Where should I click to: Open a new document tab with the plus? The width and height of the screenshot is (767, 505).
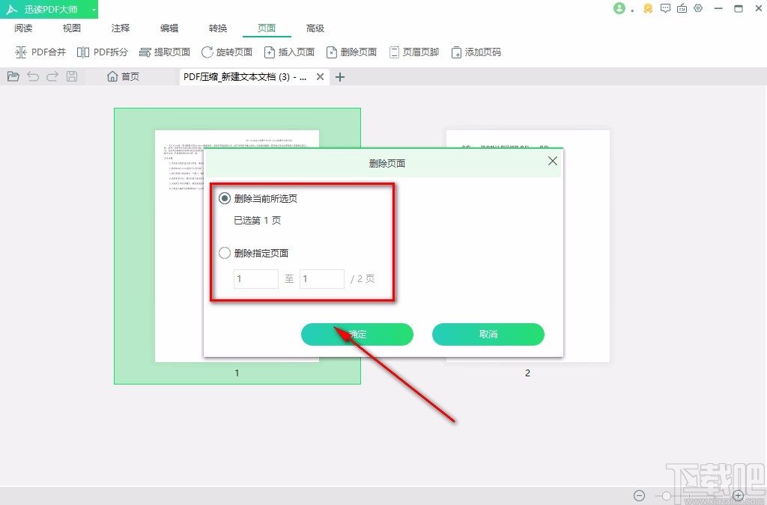340,76
